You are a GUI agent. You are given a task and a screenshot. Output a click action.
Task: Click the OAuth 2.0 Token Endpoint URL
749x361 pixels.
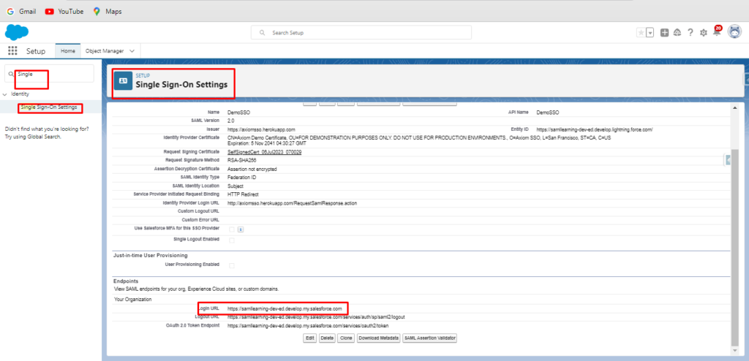(308, 326)
